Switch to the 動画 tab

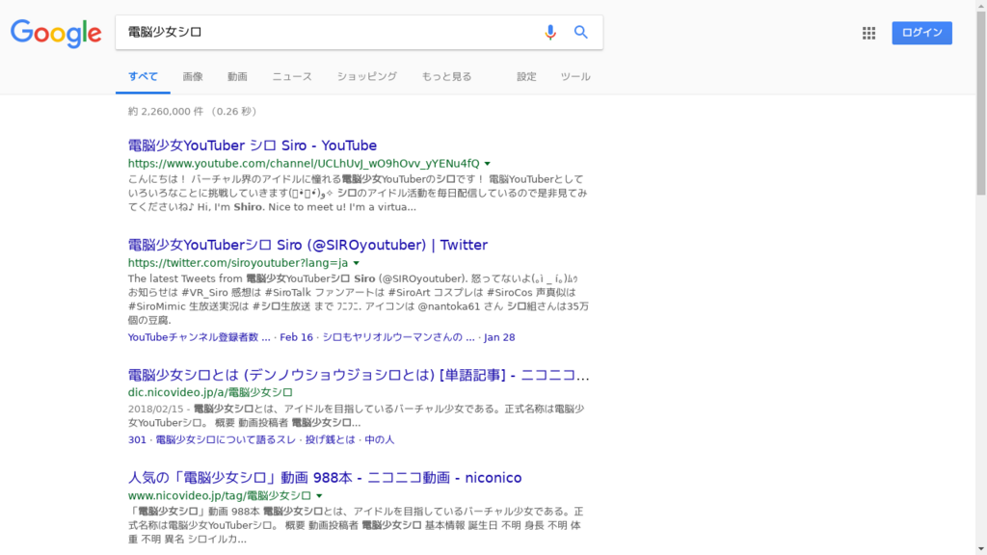[x=237, y=77]
